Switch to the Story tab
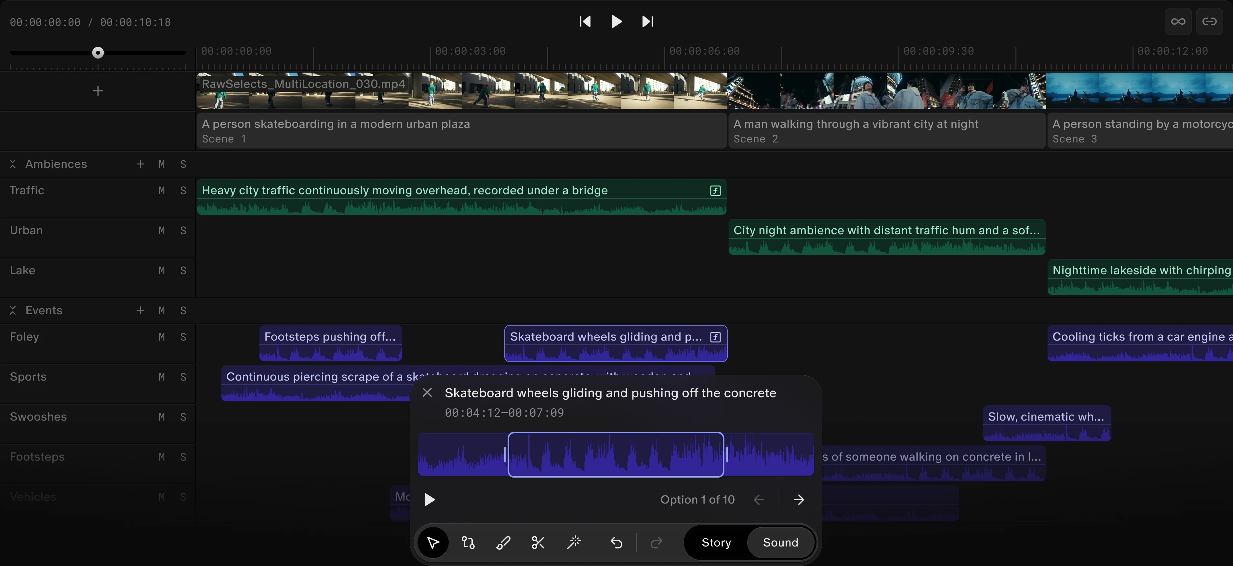The height and width of the screenshot is (566, 1233). [716, 542]
